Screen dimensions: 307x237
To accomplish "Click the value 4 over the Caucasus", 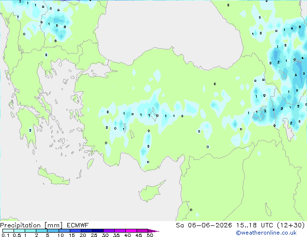I will pyautogui.click(x=292, y=29).
